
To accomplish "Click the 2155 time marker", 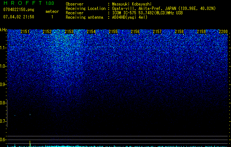I will (113, 32).
